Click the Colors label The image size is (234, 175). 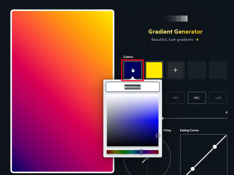pos(128,57)
